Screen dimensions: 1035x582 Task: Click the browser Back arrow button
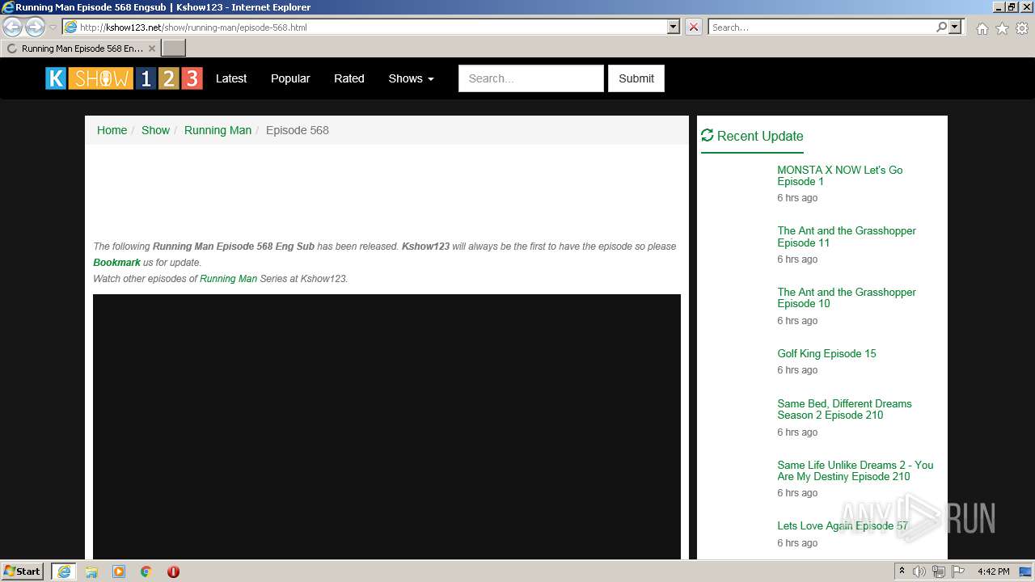coord(13,27)
